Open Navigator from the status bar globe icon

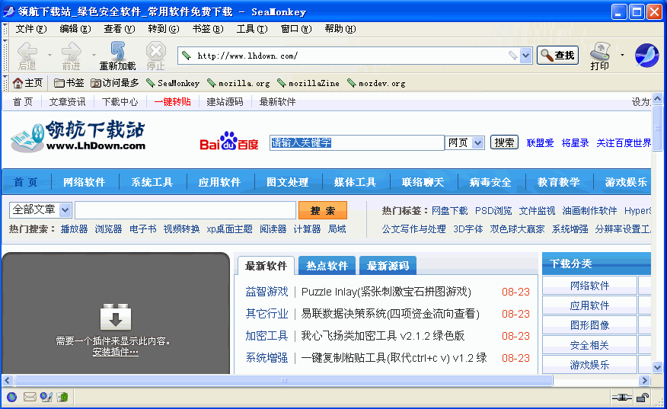click(x=12, y=397)
